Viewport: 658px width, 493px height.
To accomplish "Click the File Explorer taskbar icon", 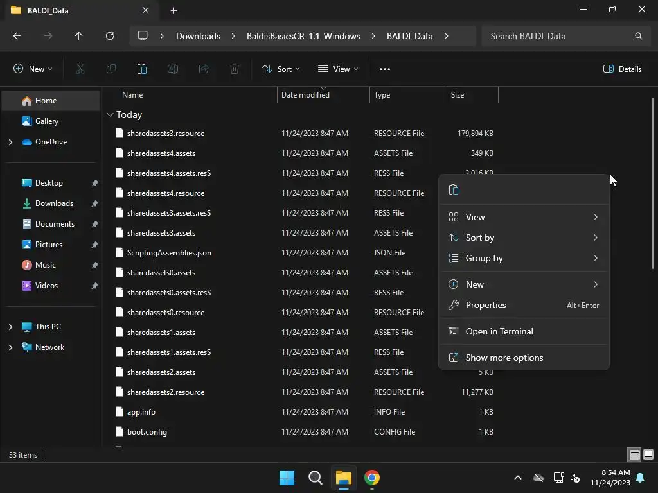I will 344,478.
